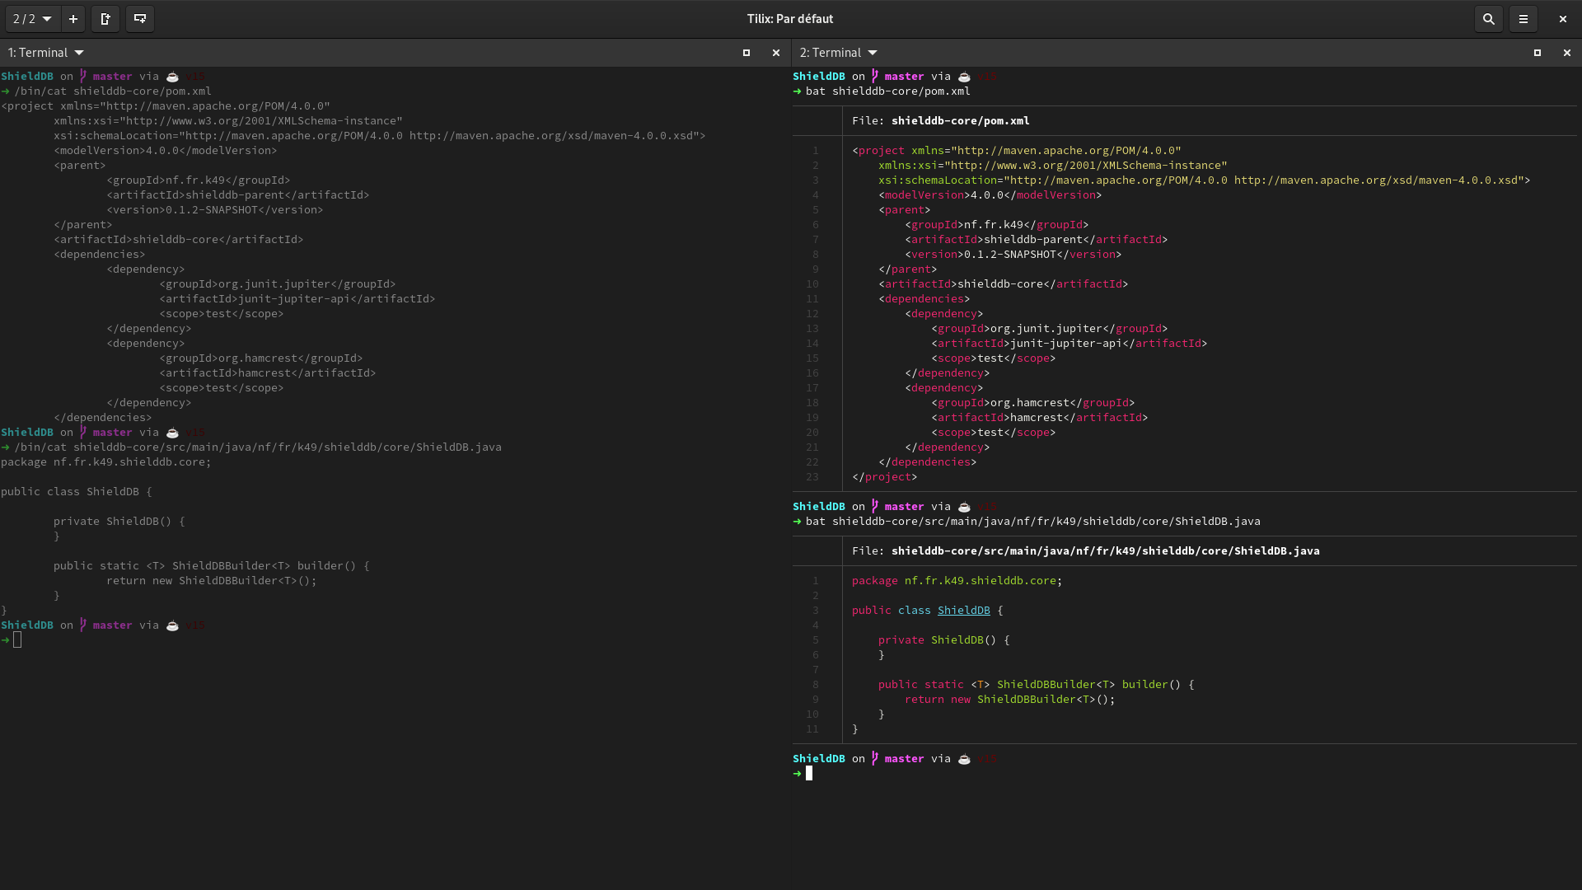This screenshot has height=890, width=1582.
Task: Open the Tilix hamburger menu
Action: point(1523,18)
